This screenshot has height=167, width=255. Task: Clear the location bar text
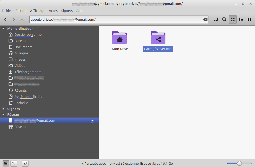click(205, 19)
